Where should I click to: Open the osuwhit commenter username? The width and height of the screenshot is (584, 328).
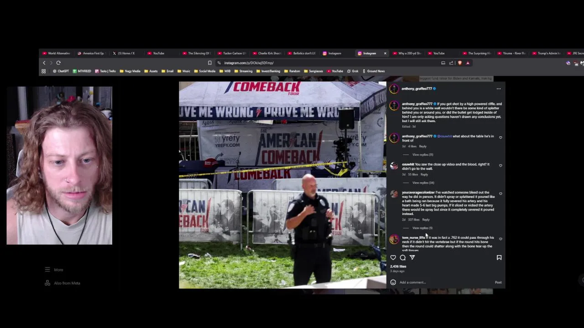(408, 164)
